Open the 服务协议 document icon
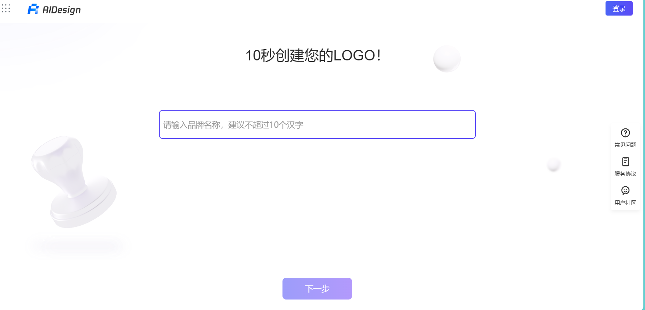Screen dimensions: 645x310 625,162
